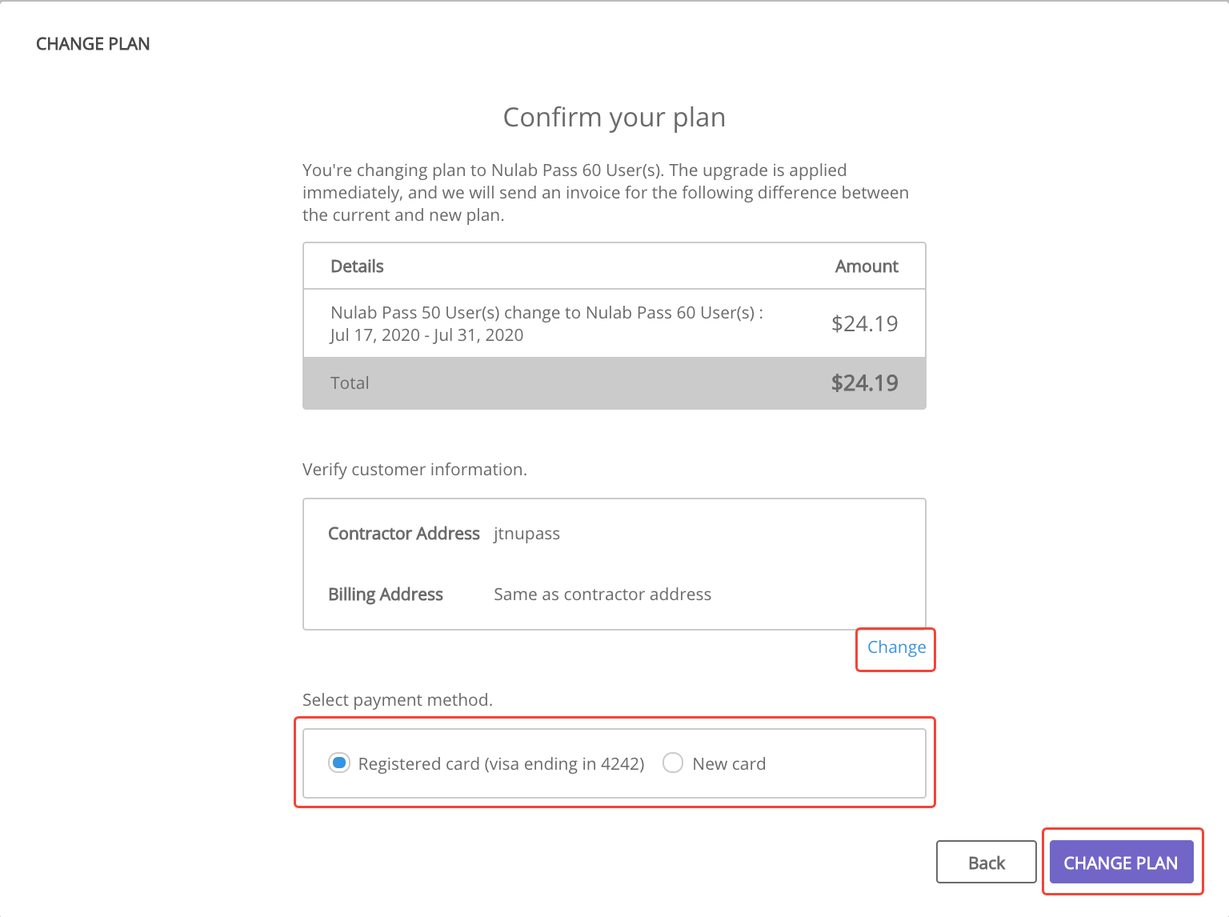Click 'Select payment method.' text
This screenshot has width=1229, height=917.
pyautogui.click(x=398, y=700)
